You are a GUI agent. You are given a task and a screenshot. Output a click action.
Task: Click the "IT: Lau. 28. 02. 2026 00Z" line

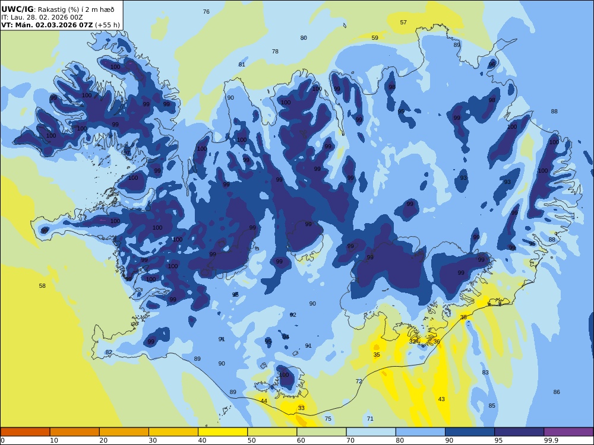pos(42,17)
